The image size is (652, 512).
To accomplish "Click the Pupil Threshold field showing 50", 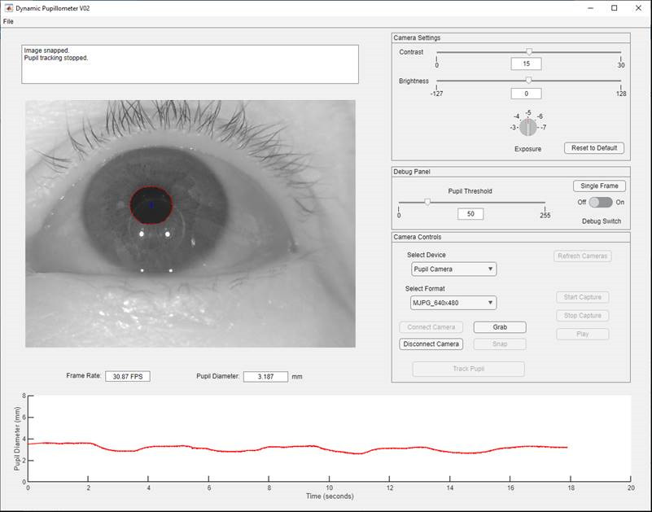I will point(470,214).
